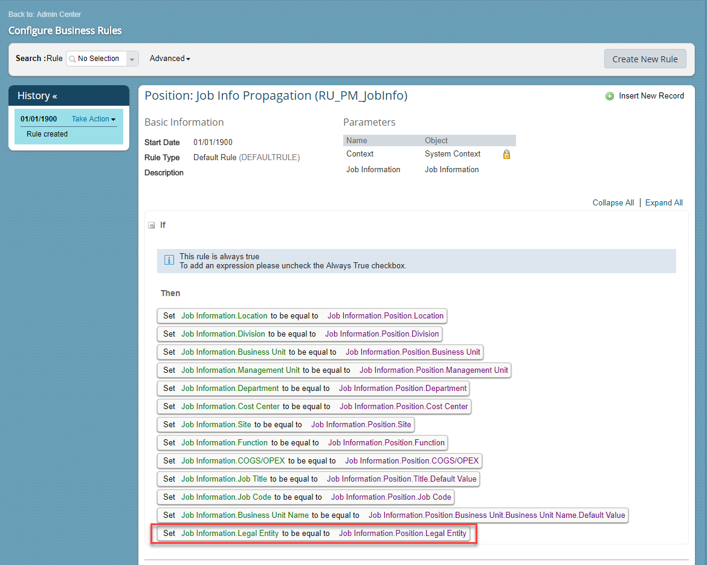Click the Insert New Record link
The height and width of the screenshot is (565, 707).
coord(651,96)
